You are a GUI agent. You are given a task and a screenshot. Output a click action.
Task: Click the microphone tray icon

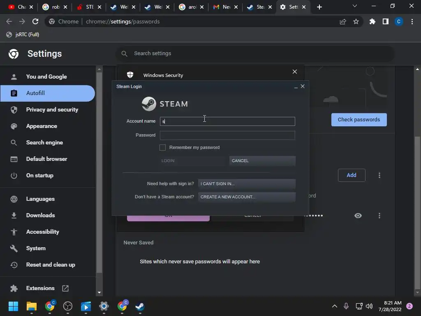coord(346,306)
